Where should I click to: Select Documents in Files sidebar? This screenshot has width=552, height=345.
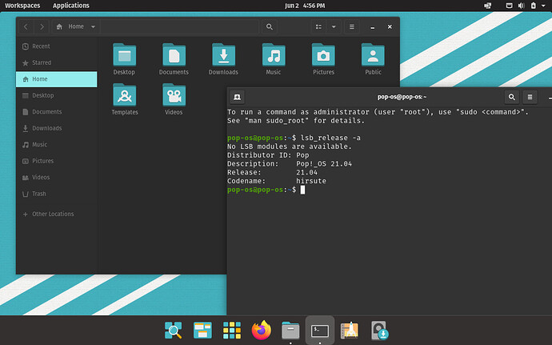pyautogui.click(x=56, y=112)
